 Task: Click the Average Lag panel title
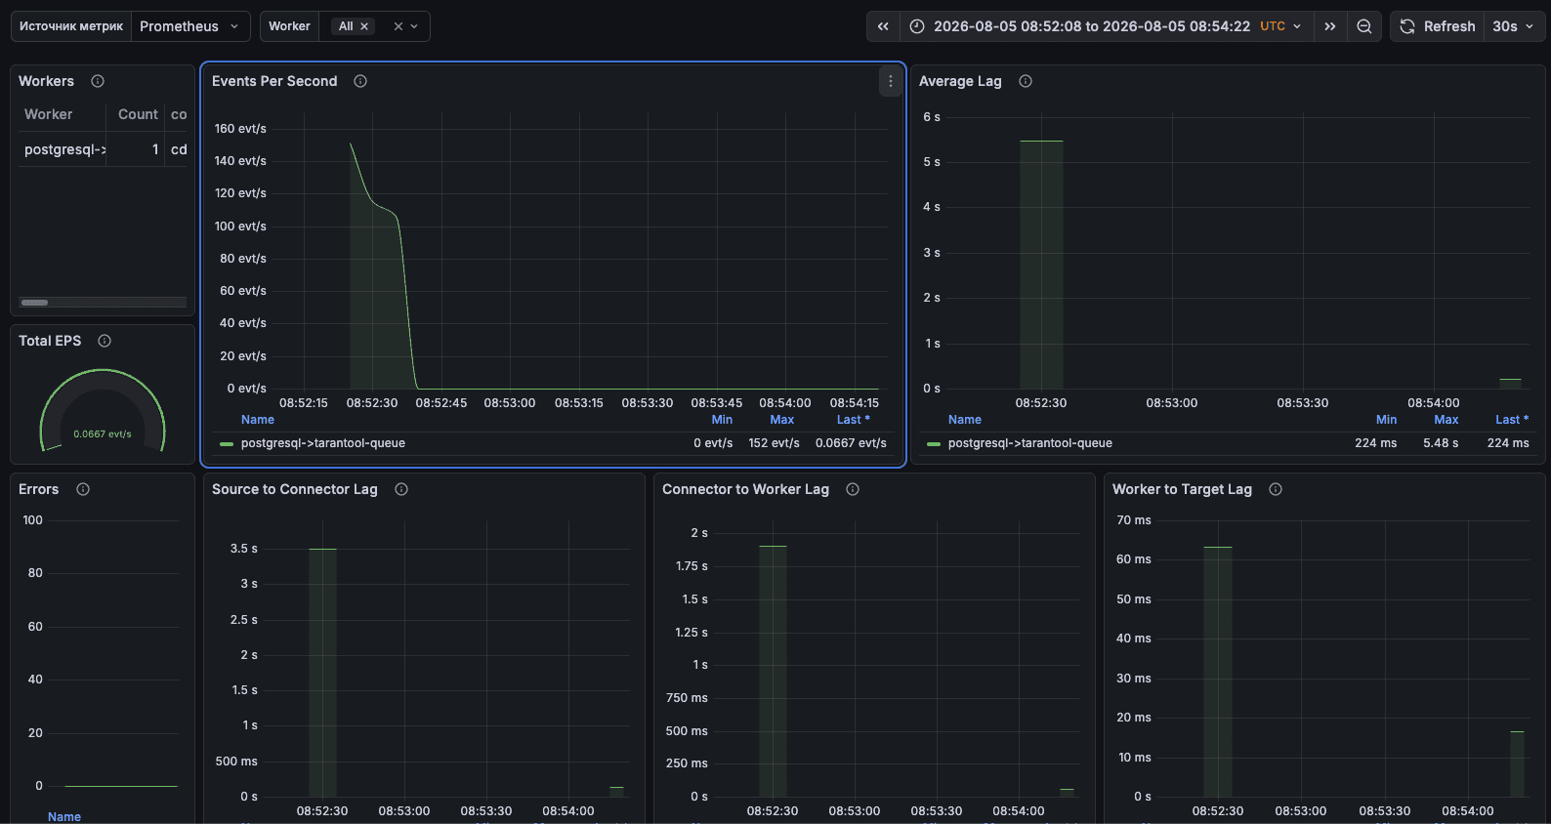pyautogui.click(x=960, y=81)
